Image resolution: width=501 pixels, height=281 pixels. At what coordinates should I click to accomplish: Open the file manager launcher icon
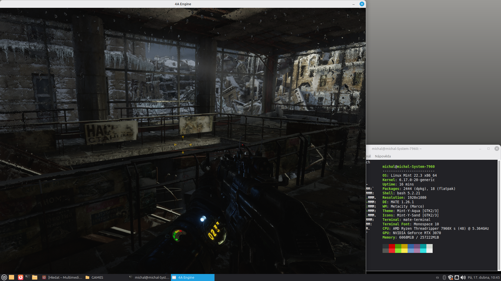click(x=35, y=277)
